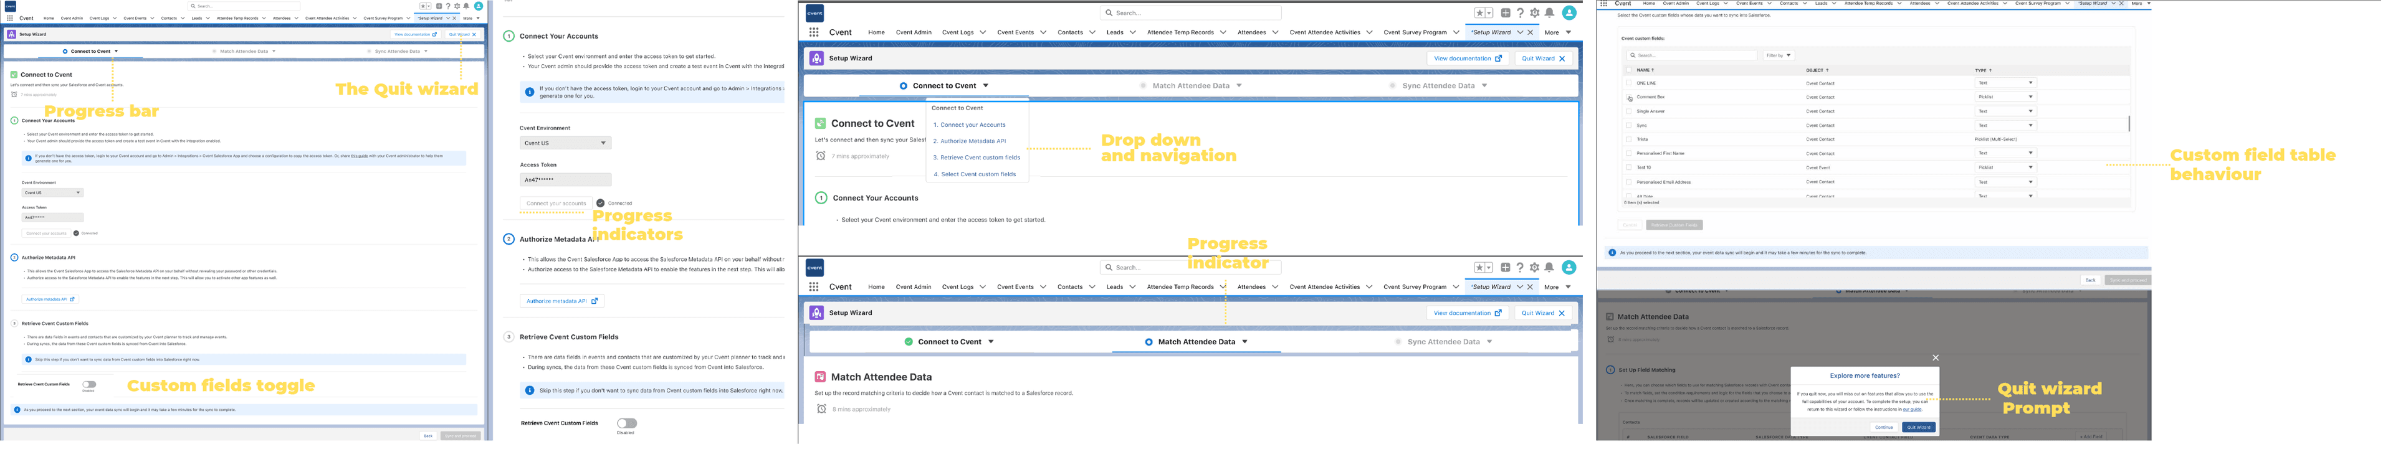Toggle Retrieve Cvent Custom Fields switch in leftmost screenshot
Viewport: 2393px width, 457px height.
click(89, 385)
